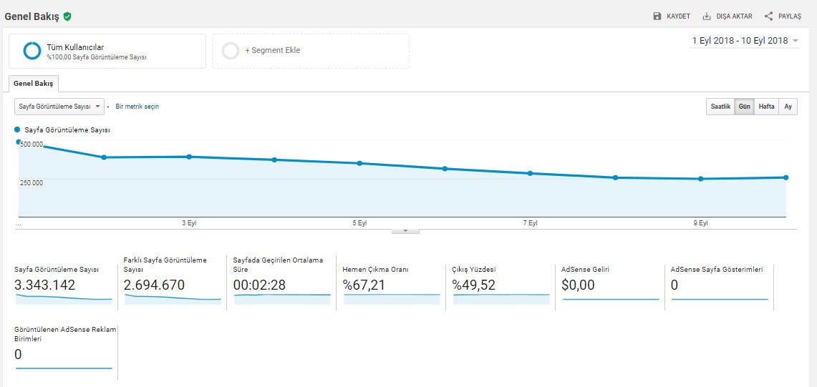Click green verified shield beside Genel Bakış
This screenshot has width=817, height=387.
pos(67,16)
